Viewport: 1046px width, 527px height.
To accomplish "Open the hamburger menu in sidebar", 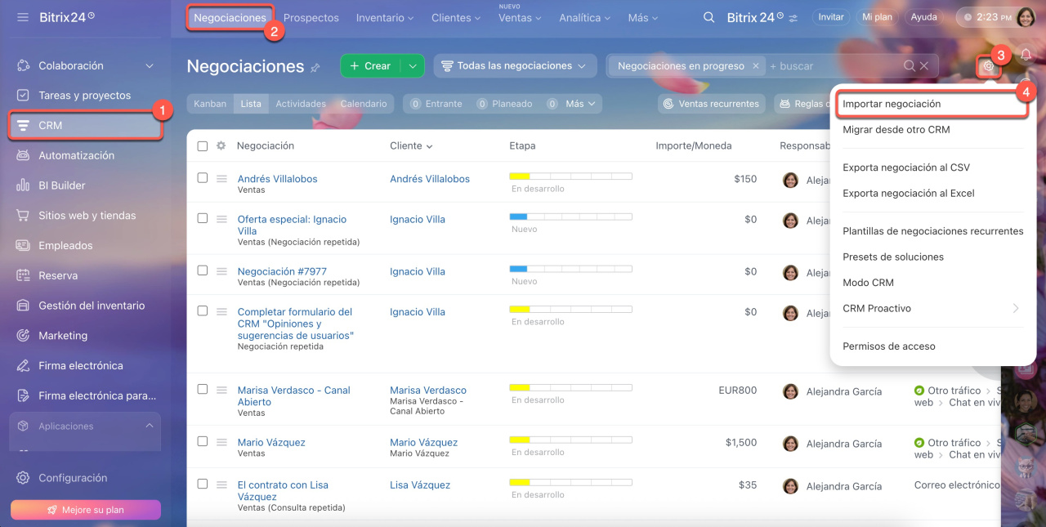I will (x=22, y=17).
